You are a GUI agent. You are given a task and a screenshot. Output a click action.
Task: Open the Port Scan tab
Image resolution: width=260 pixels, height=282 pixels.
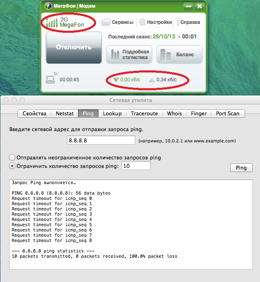[228, 113]
